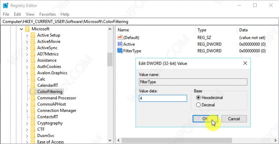Select the ColorFiltering key label
The height and width of the screenshot is (144, 279).
point(50,92)
